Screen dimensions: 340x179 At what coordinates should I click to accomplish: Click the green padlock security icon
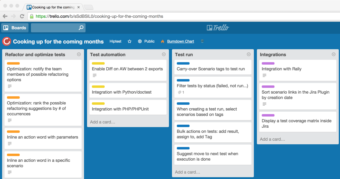pos(32,16)
